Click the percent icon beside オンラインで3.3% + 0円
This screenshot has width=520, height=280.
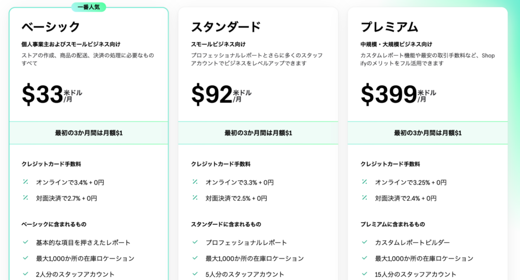[195, 182]
